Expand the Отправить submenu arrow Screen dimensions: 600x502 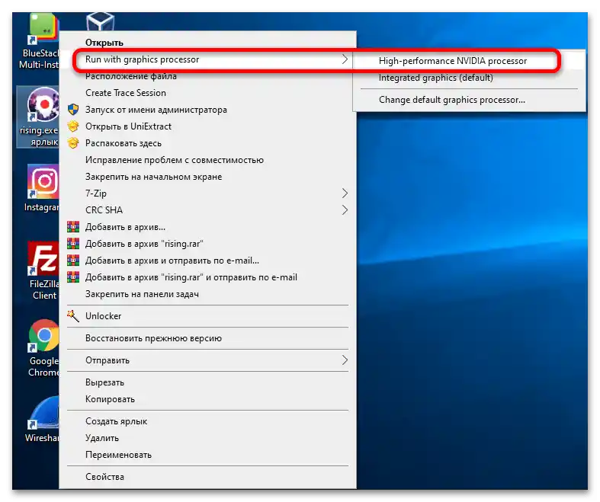(x=345, y=360)
